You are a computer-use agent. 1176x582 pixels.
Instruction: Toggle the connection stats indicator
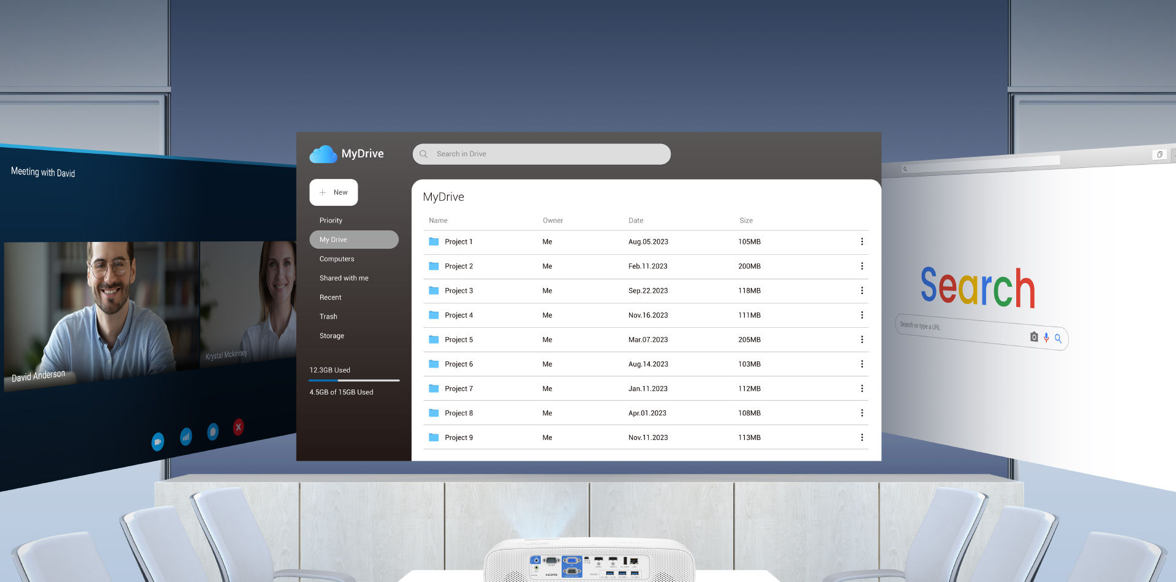tap(186, 437)
